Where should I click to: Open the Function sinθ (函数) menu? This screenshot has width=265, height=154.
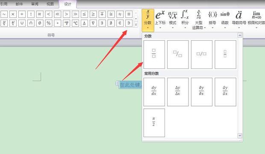[225, 19]
